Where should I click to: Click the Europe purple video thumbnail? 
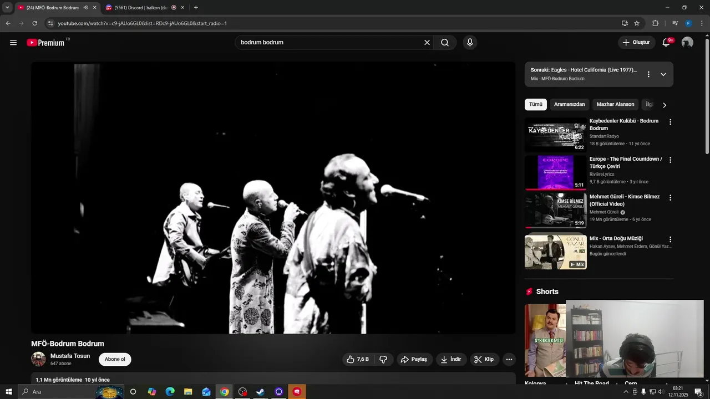click(556, 172)
